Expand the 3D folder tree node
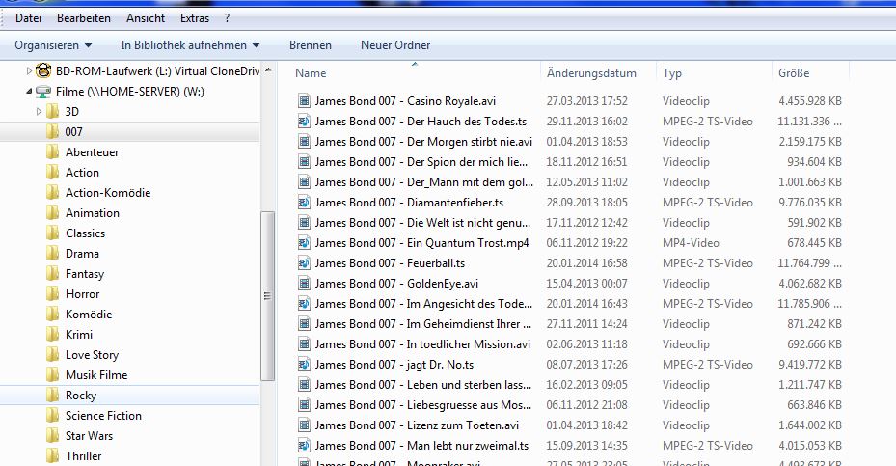Image resolution: width=896 pixels, height=466 pixels. tap(40, 112)
